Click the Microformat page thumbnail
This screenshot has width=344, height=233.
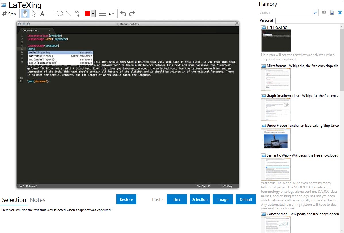276,80
